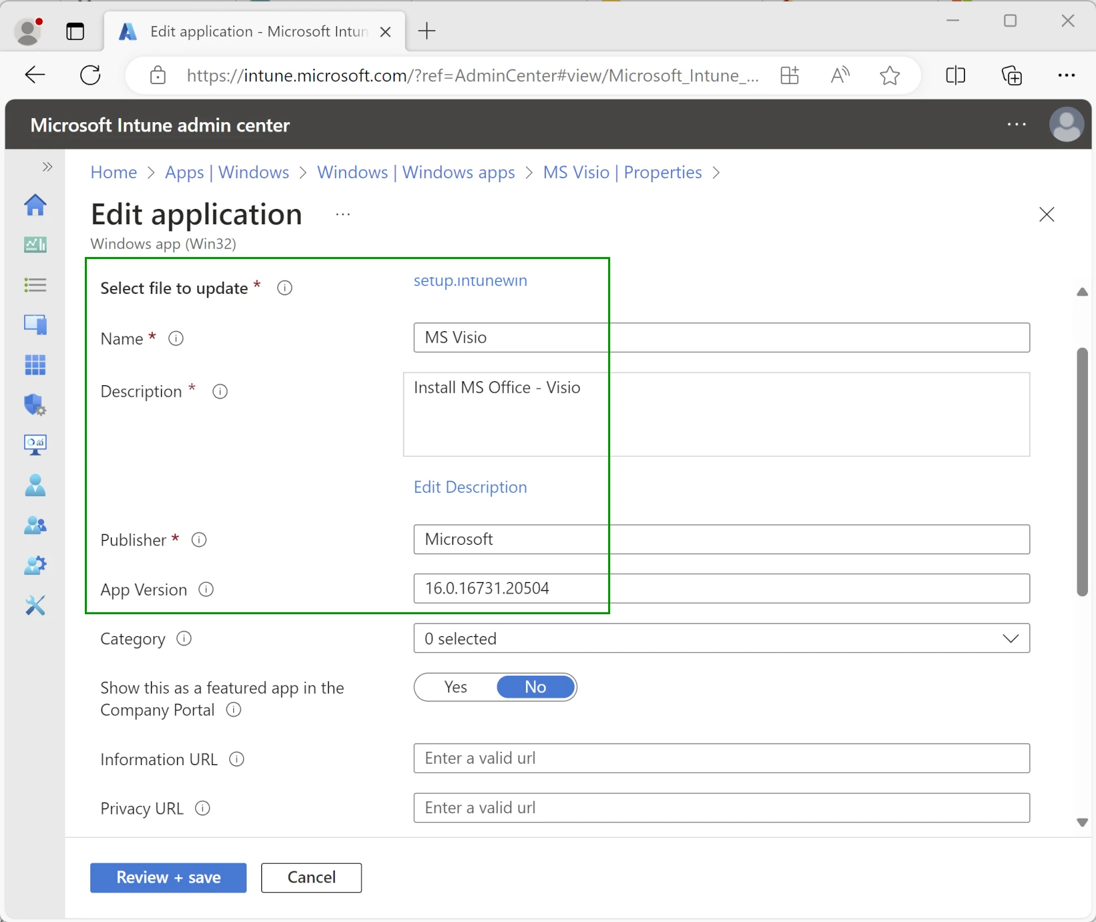Click the setup.intunewin file link
This screenshot has height=922, width=1096.
[x=470, y=280]
